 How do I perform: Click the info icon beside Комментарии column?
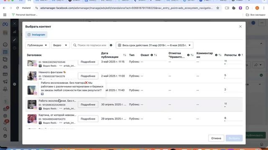click(216, 55)
